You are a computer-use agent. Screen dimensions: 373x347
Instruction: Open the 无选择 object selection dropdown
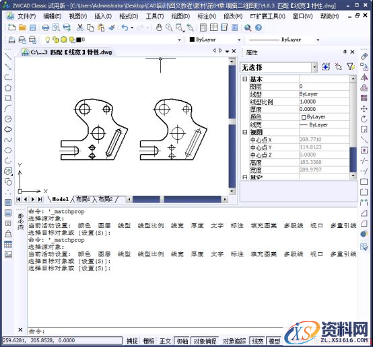(314, 67)
